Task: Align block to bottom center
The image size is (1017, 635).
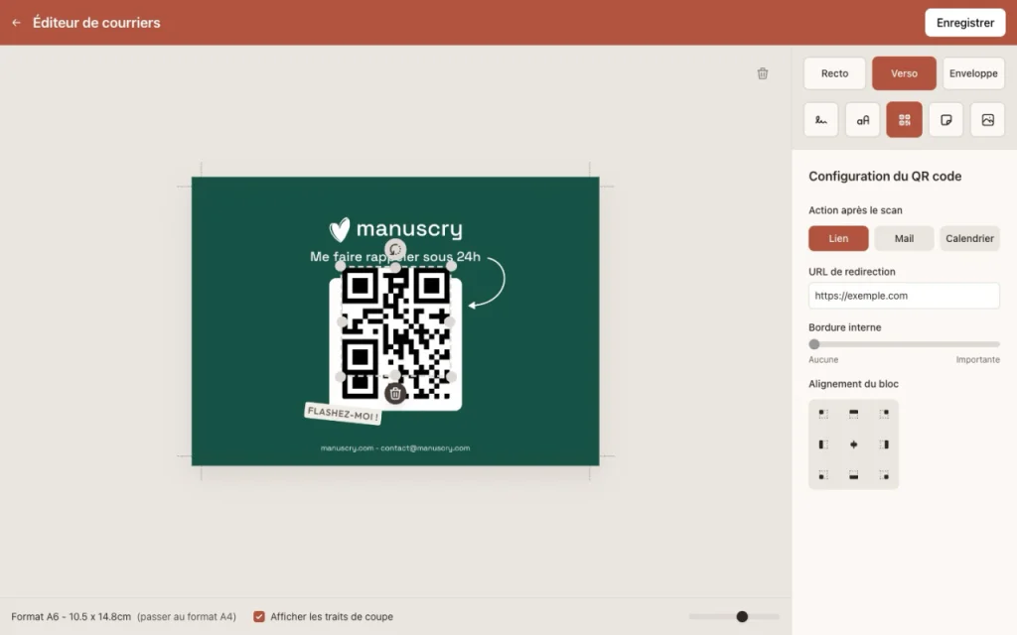Action: [853, 475]
